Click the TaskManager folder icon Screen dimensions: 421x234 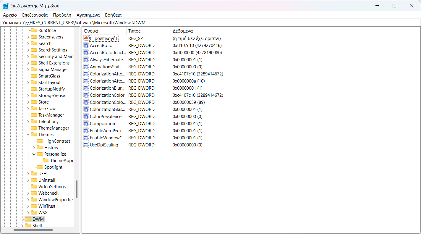point(34,115)
